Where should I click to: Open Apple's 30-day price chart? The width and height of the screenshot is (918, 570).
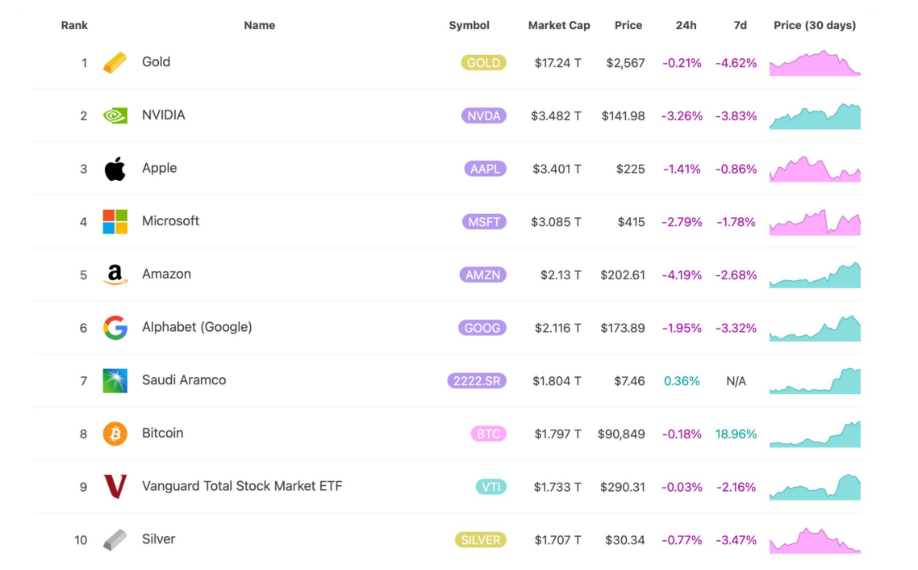pos(815,169)
